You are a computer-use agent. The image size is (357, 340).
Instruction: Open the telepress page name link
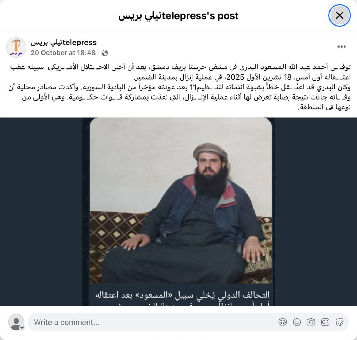pos(64,42)
